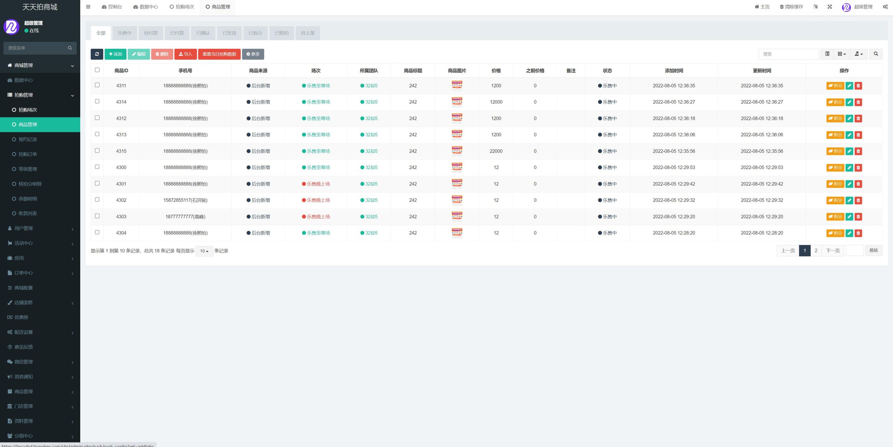
Task: Click the search magnifier icon
Action: (x=877, y=54)
